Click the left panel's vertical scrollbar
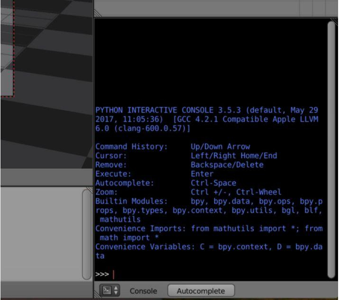 pos(87,234)
